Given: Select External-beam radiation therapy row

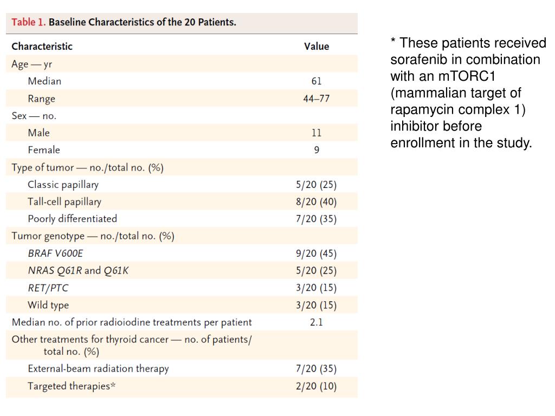Looking at the screenshot, I should pos(182,368).
